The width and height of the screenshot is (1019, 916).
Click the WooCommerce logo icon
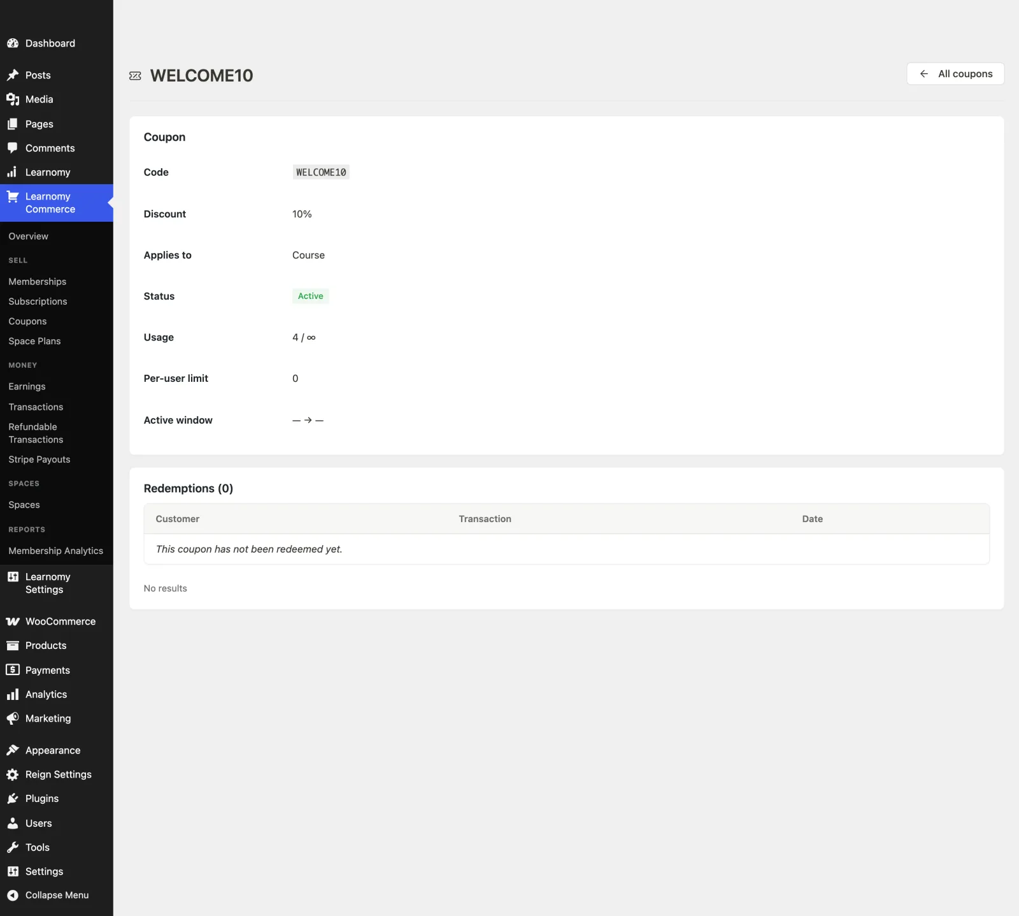pos(13,622)
